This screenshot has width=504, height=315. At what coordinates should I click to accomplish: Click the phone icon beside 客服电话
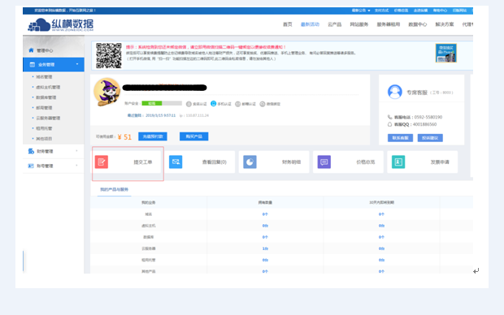pyautogui.click(x=389, y=117)
